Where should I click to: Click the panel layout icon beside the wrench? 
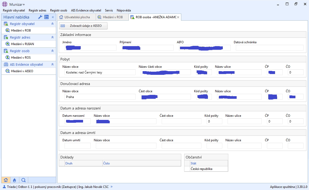click(x=46, y=17)
